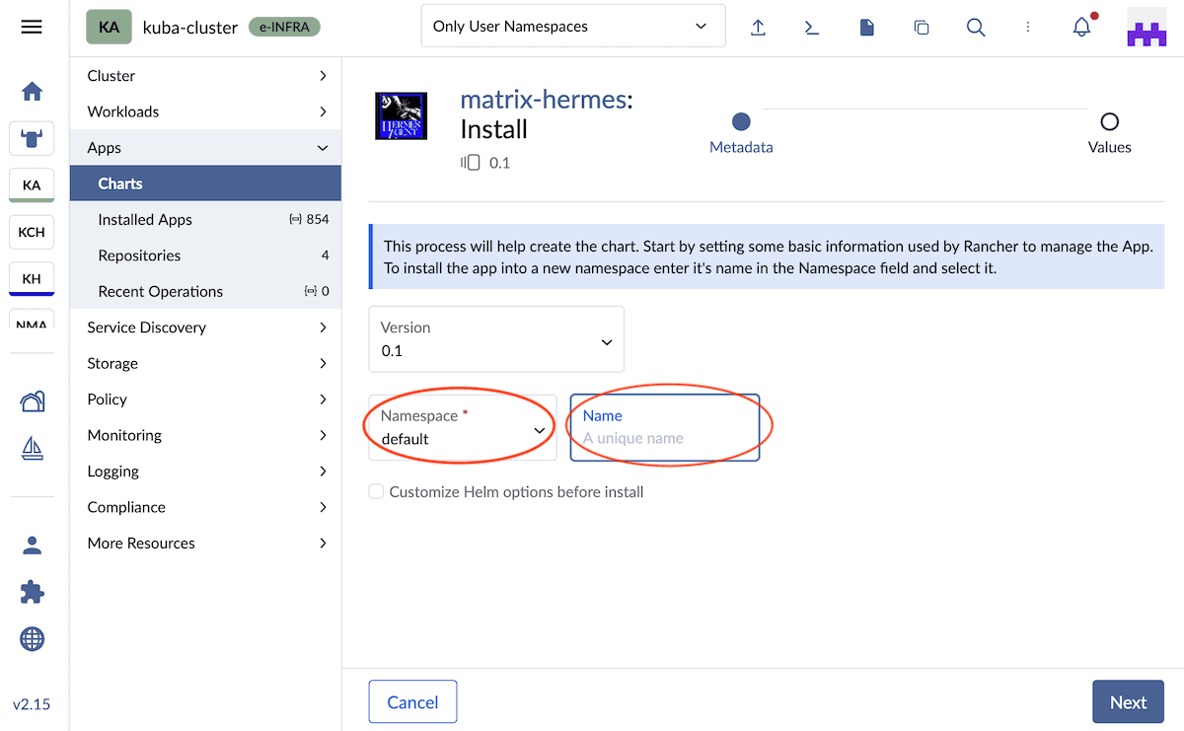The width and height of the screenshot is (1184, 731).
Task: Open the notifications bell
Action: [1082, 27]
